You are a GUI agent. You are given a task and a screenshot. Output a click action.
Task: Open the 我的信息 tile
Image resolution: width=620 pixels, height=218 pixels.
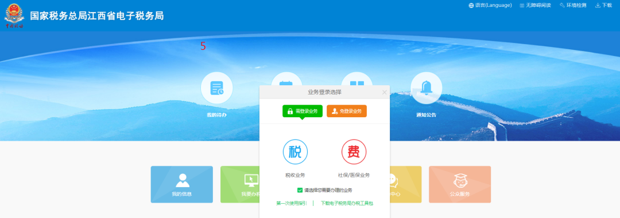tap(182, 184)
